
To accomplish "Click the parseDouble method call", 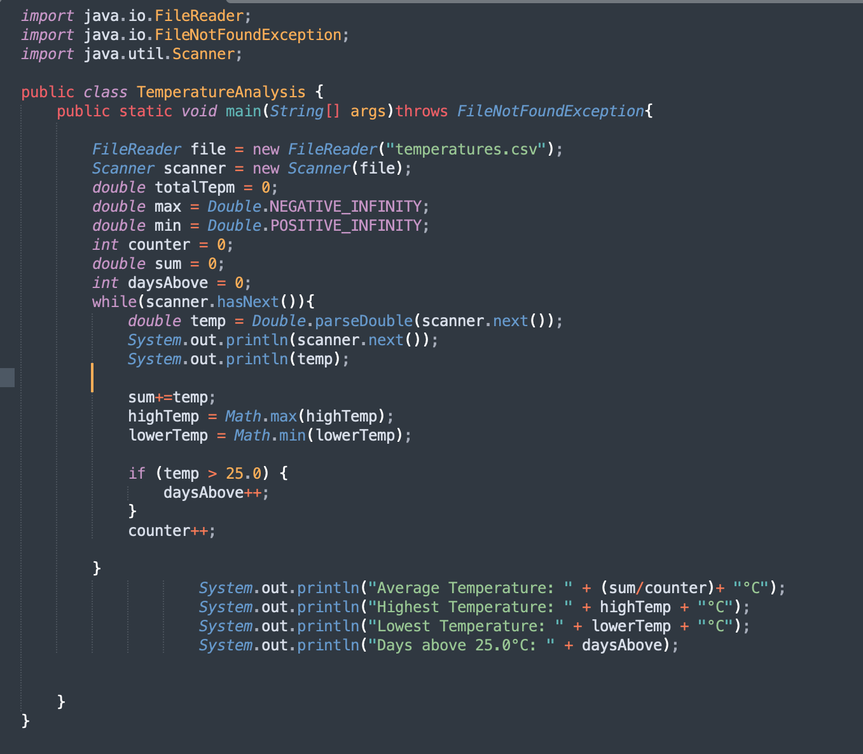I will (364, 321).
